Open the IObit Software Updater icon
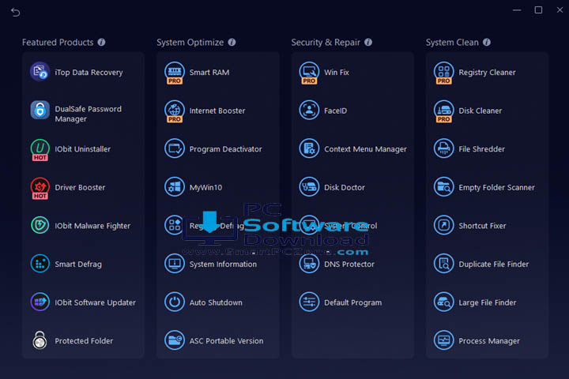The image size is (569, 379). coord(40,302)
